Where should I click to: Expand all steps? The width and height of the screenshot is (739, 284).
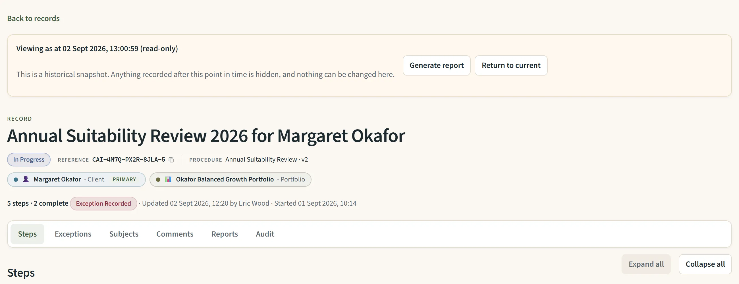[x=646, y=264]
